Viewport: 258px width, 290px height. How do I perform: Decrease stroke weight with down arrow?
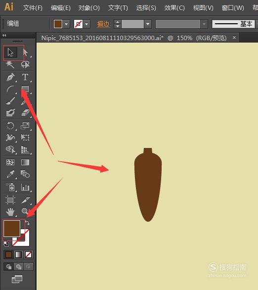(118, 26)
